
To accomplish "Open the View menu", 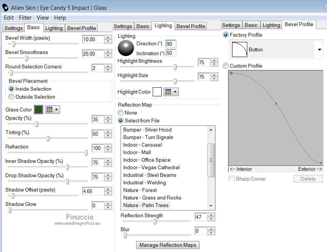I will 43,18.
